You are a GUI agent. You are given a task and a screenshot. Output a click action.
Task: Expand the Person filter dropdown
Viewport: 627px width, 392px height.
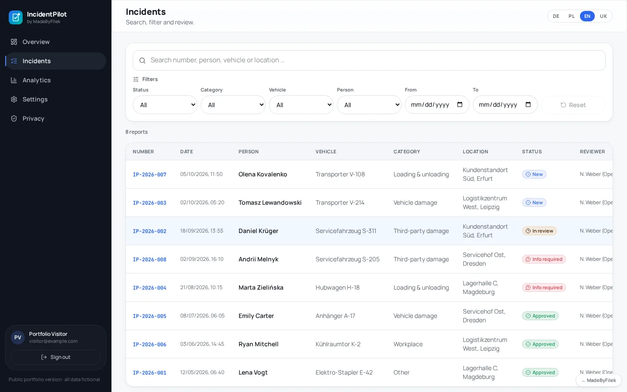(x=369, y=105)
